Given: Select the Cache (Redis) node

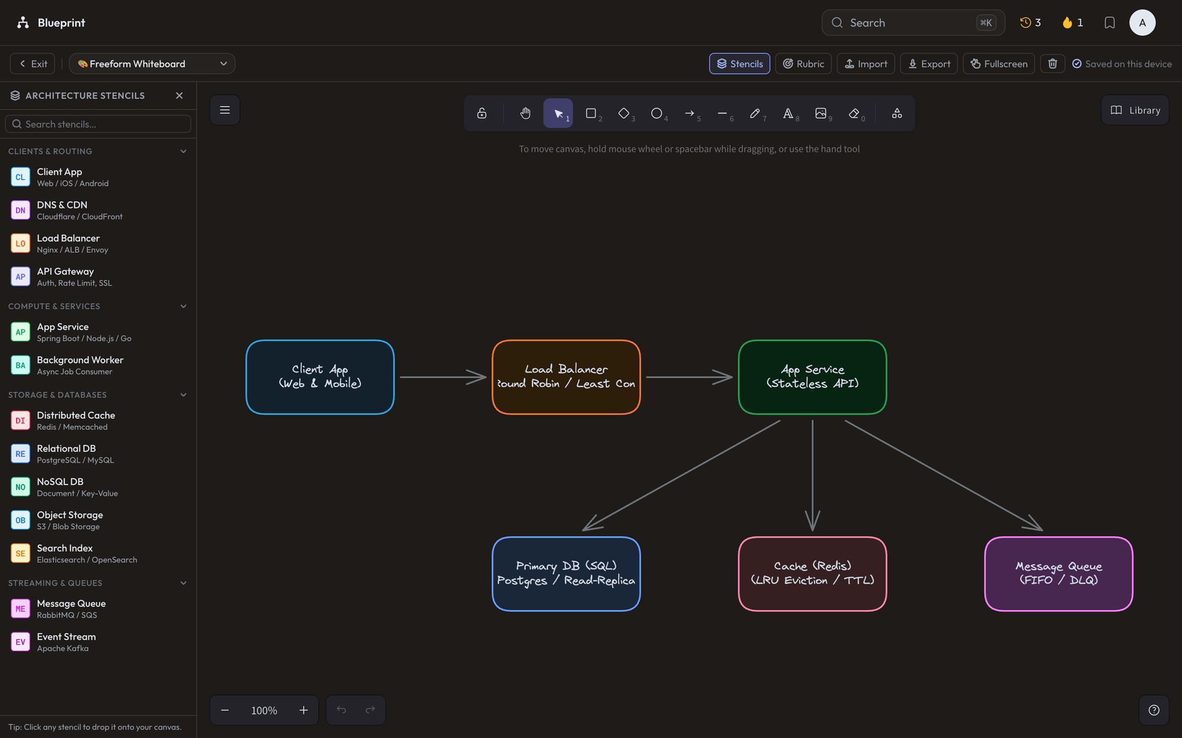Looking at the screenshot, I should [x=813, y=574].
